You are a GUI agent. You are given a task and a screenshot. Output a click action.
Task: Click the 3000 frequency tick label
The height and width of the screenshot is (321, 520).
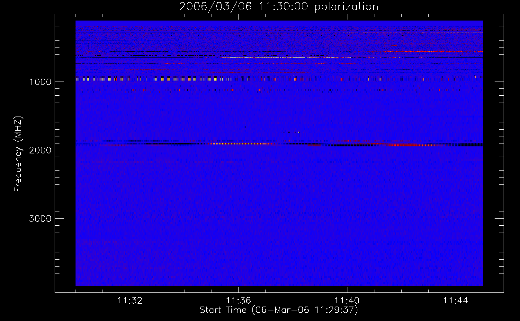point(40,219)
